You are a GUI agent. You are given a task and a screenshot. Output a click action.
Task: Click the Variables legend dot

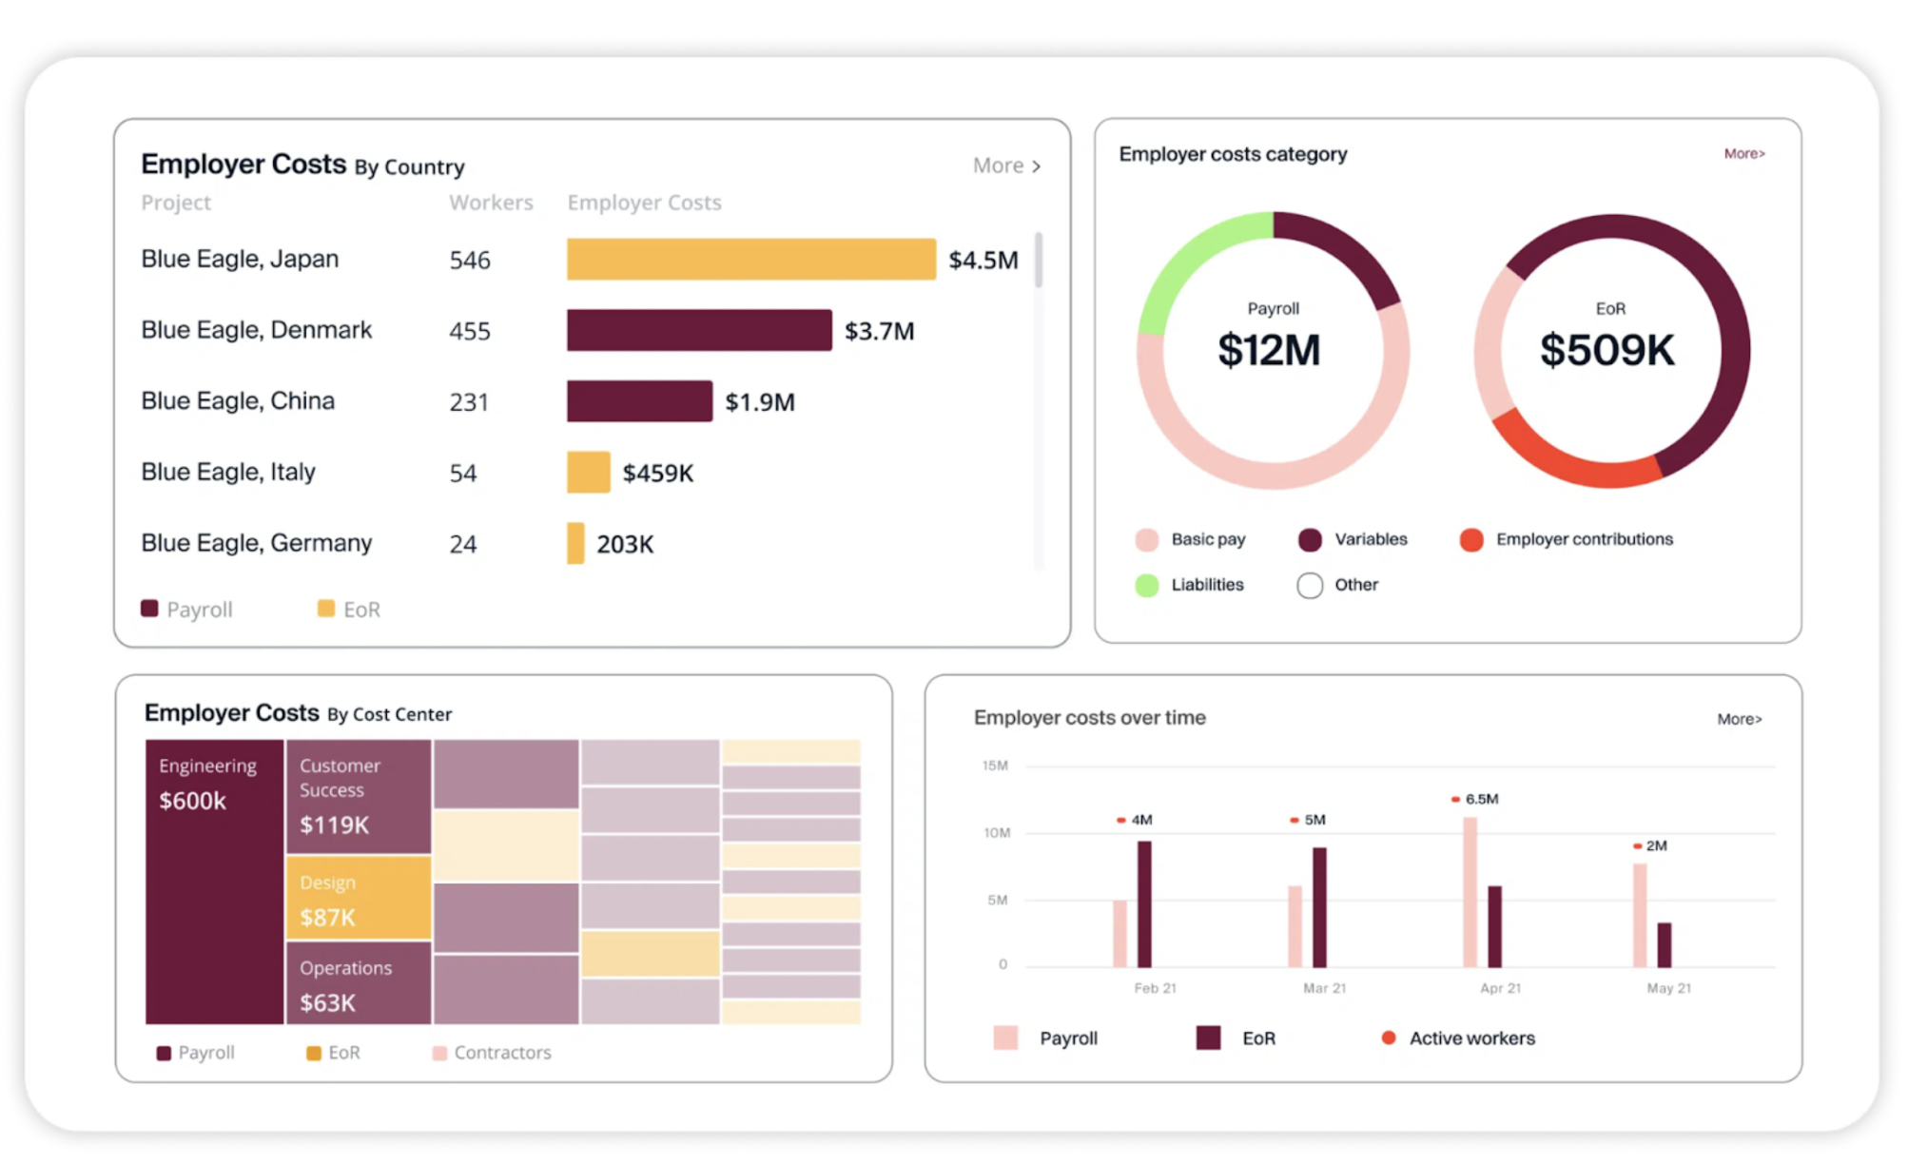pos(1310,540)
